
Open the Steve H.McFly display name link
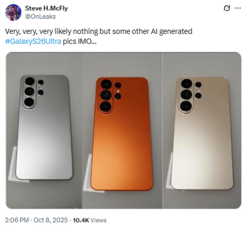tap(46, 8)
